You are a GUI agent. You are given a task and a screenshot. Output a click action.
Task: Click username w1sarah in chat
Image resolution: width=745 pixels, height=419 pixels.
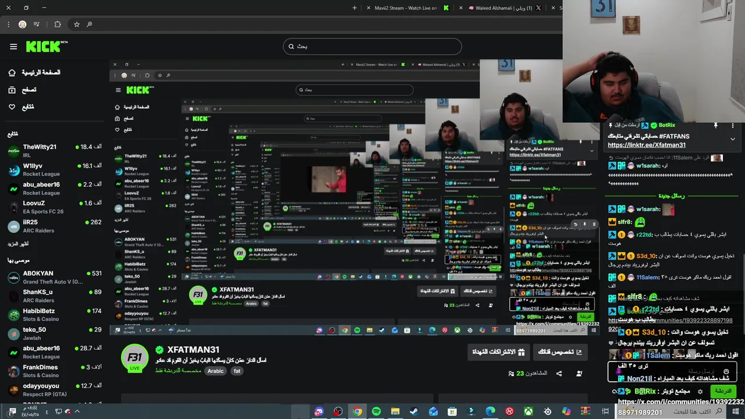pos(648,210)
